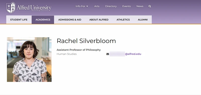The width and height of the screenshot is (201, 95).
Task: Select the Athletics tab
Action: click(123, 20)
